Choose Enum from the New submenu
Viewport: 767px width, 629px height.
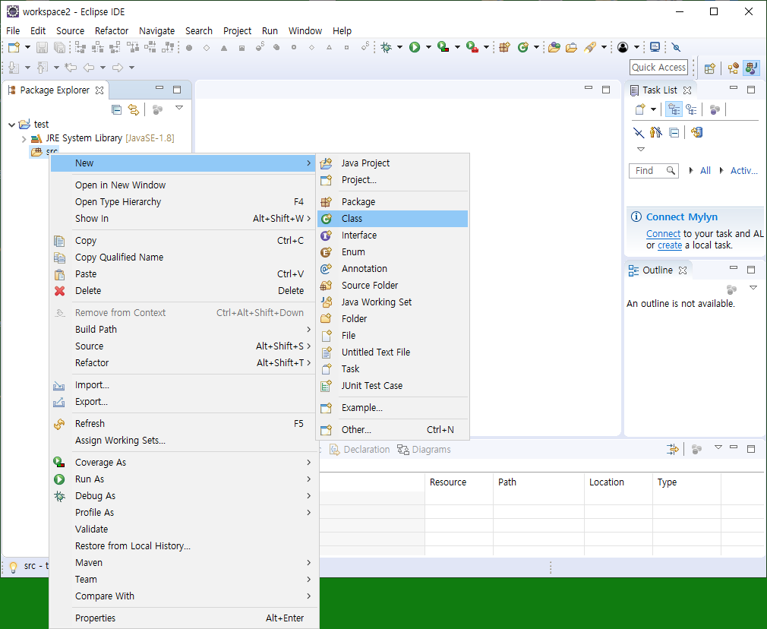tap(393, 252)
